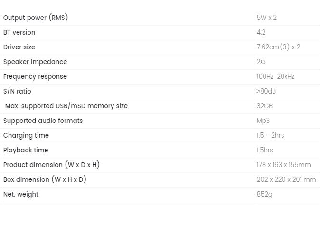Select the Mp3 format value
This screenshot has height=226, width=320.
tap(263, 121)
